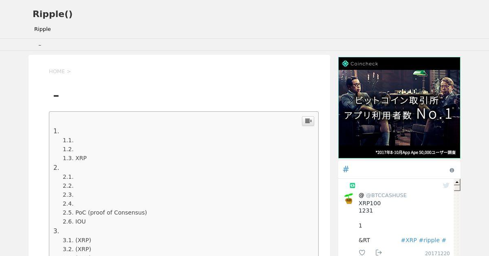The image size is (489, 256).
Task: Jump to contents entry numbered 2.3.
Action: [68, 195]
